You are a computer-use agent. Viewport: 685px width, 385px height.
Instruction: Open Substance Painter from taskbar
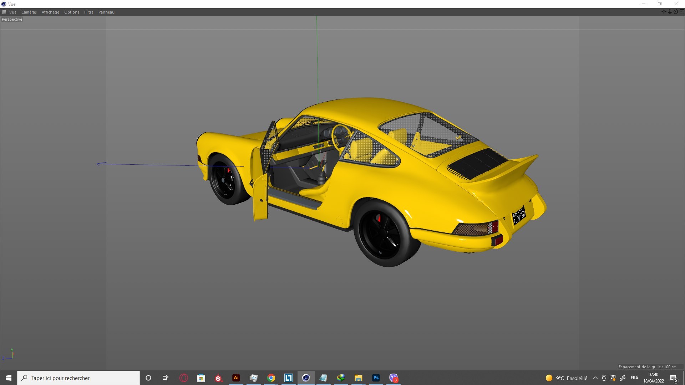[x=218, y=378]
